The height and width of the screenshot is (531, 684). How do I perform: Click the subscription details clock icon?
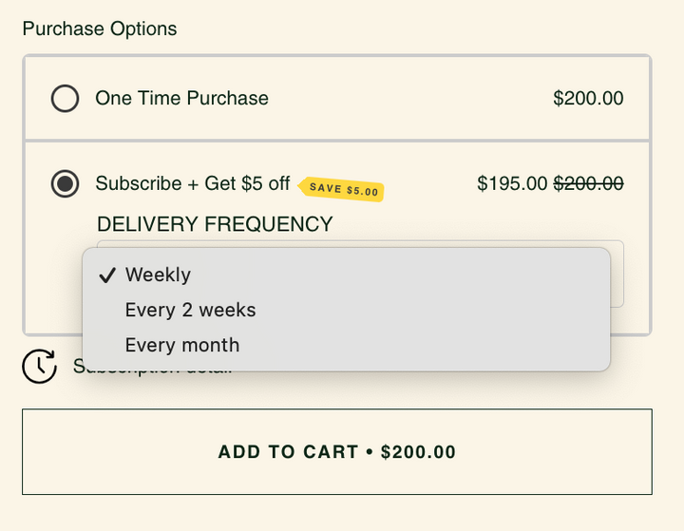coord(39,366)
